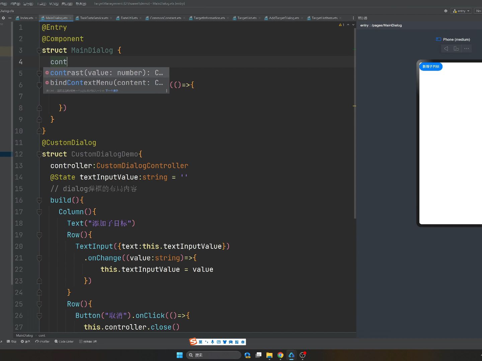Close the MainDialog.ets tab
Viewport: 482px width, 361px height.
click(71, 18)
